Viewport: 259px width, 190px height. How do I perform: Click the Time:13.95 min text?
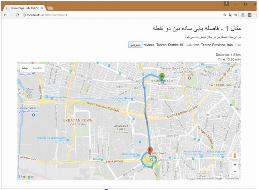(x=229, y=59)
